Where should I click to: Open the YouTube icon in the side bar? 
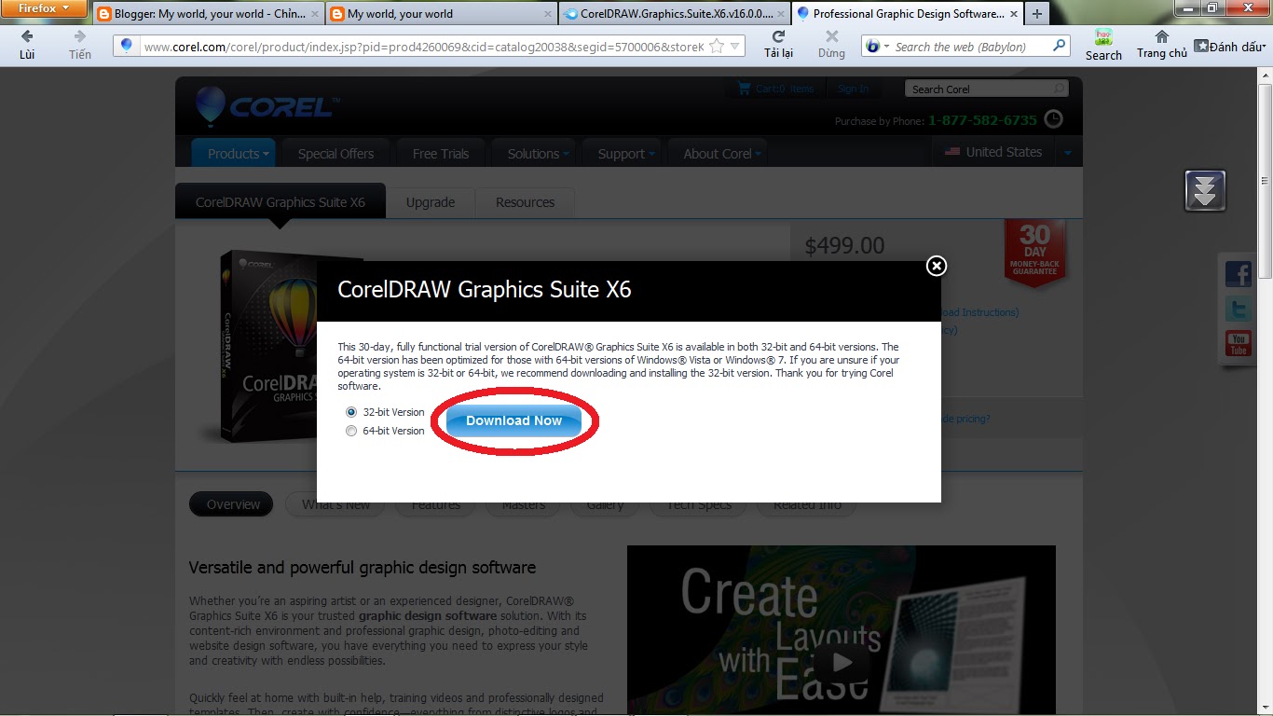tap(1239, 343)
